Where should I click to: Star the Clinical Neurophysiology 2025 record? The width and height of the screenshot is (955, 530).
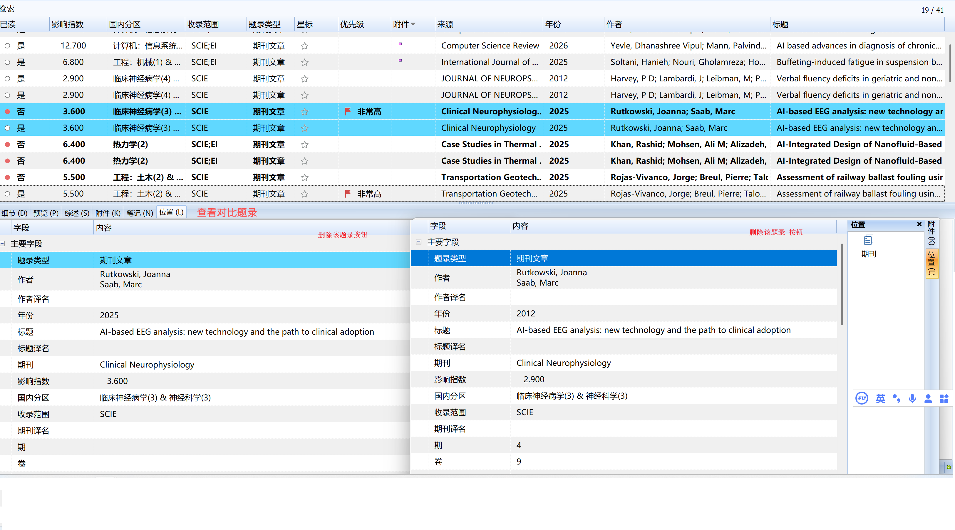tap(304, 128)
